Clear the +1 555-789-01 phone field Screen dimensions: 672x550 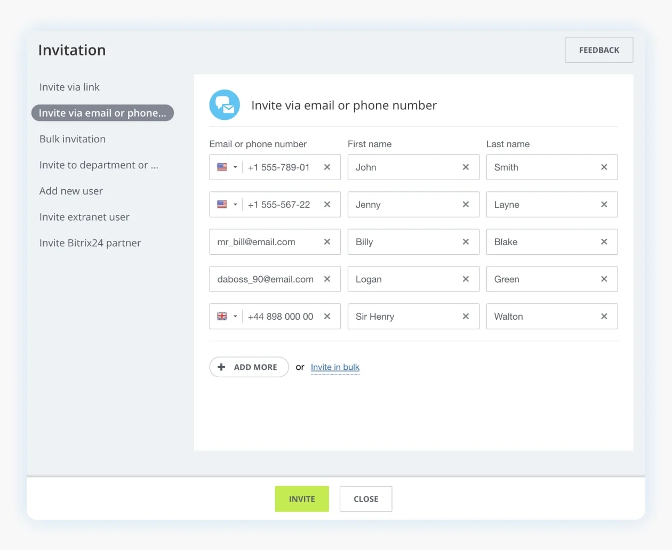(x=327, y=167)
